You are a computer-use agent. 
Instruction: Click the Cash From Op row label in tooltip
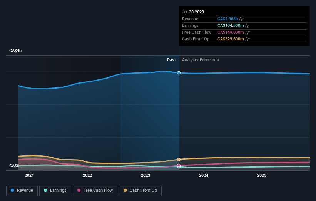click(196, 39)
